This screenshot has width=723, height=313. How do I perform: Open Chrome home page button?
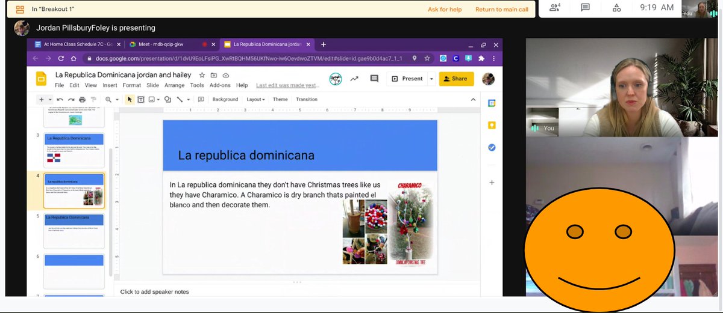coord(74,59)
